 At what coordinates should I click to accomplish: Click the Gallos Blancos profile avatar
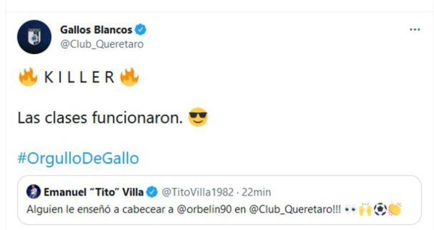(x=34, y=37)
